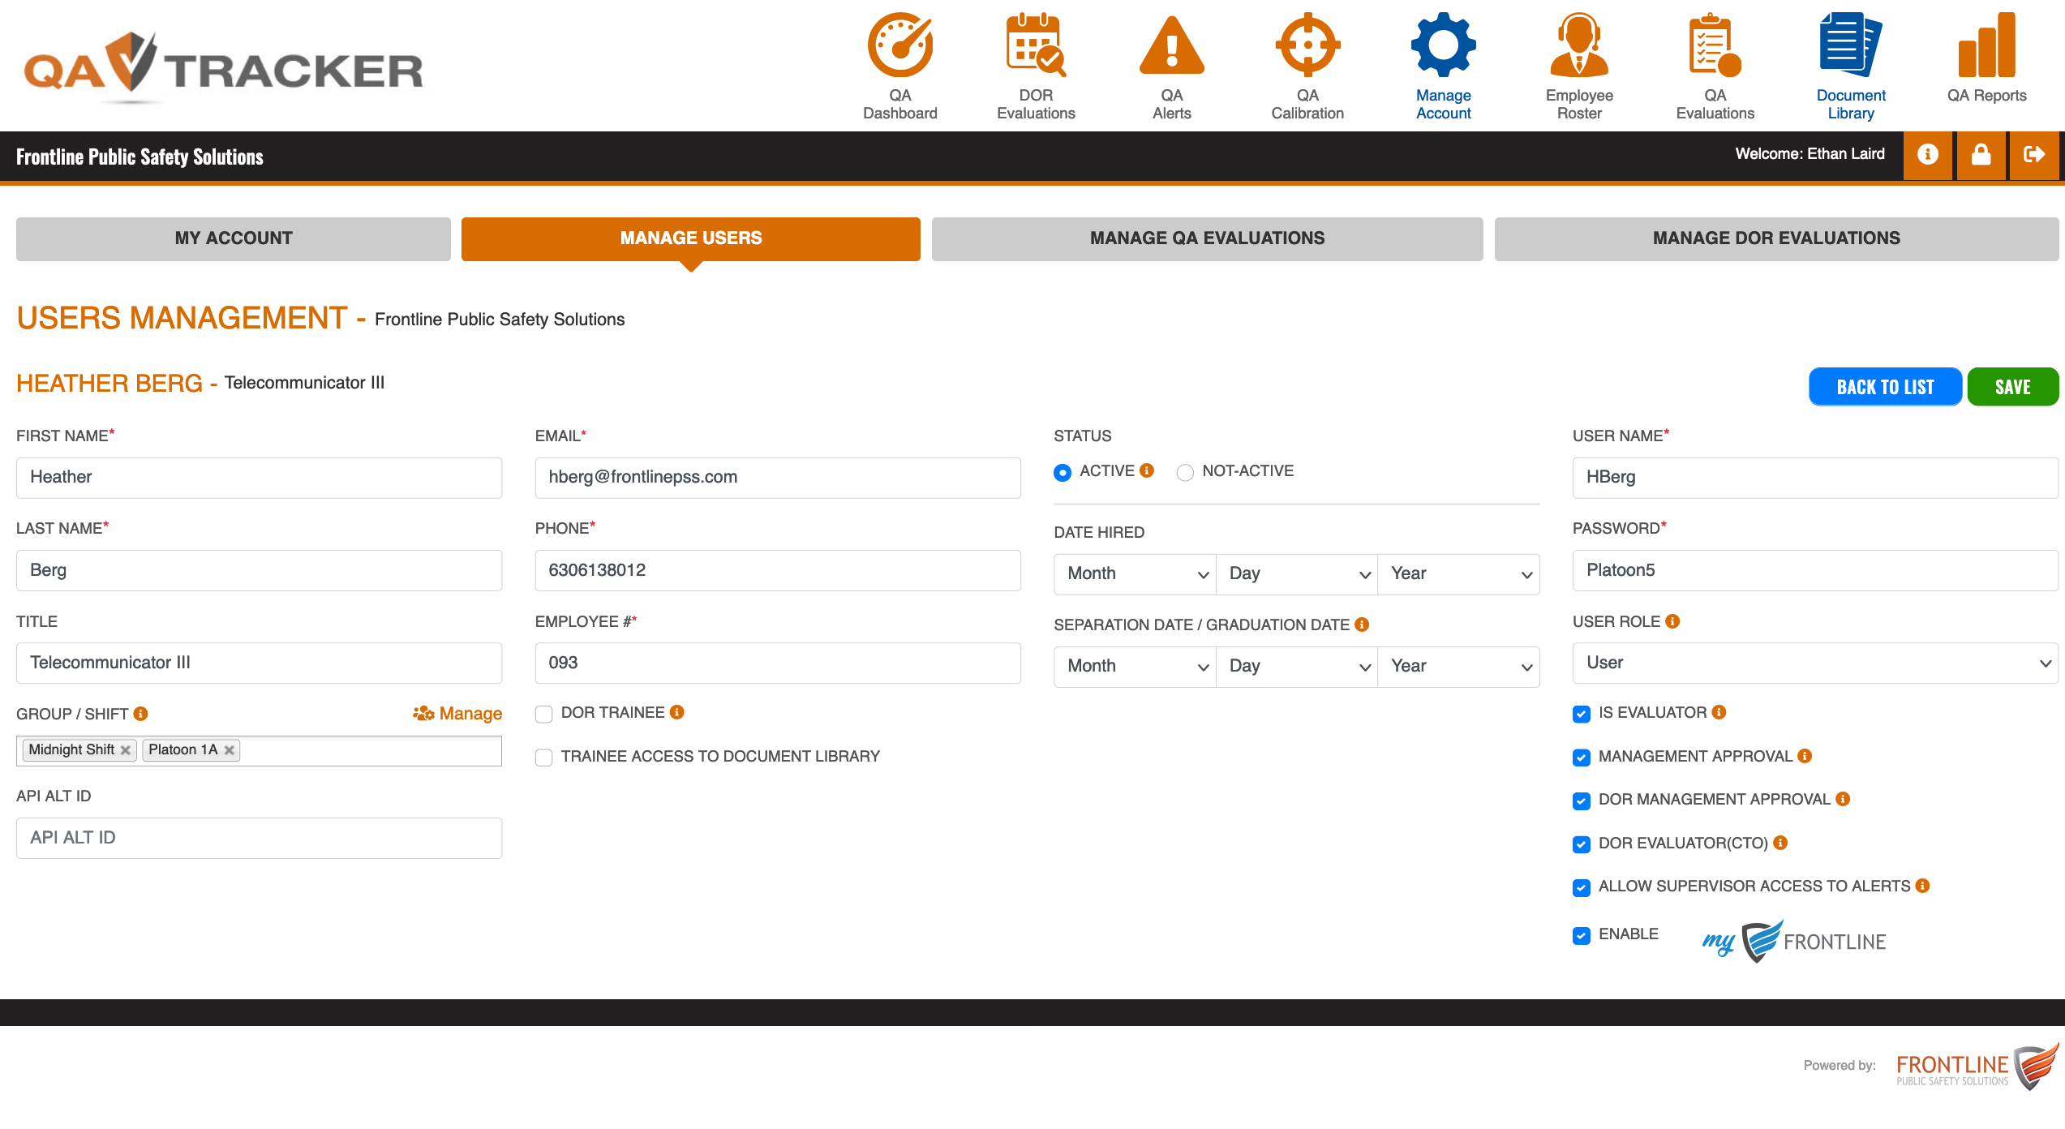2065x1129 pixels.
Task: Click the First Name input field
Action: [x=259, y=478]
